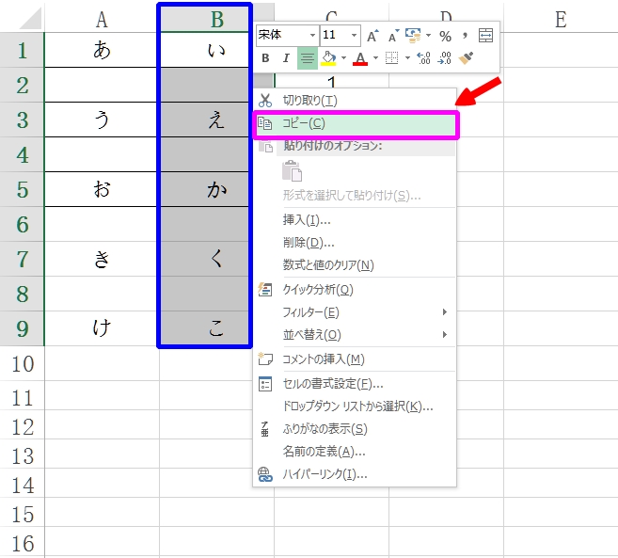Apply percent style format

445,36
